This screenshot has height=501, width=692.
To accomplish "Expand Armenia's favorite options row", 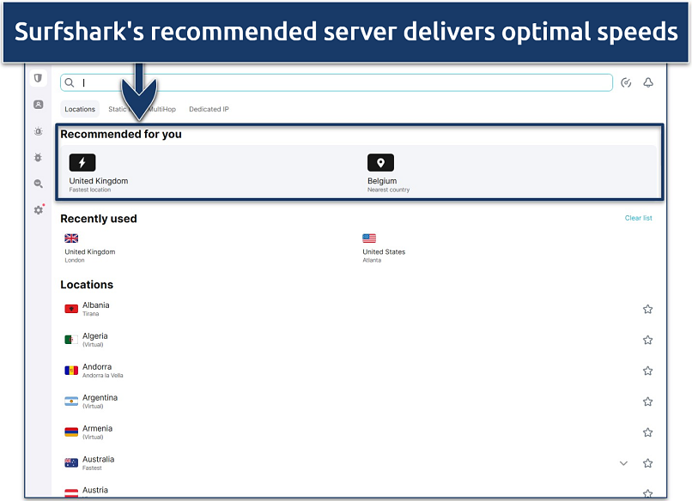I will [x=648, y=432].
